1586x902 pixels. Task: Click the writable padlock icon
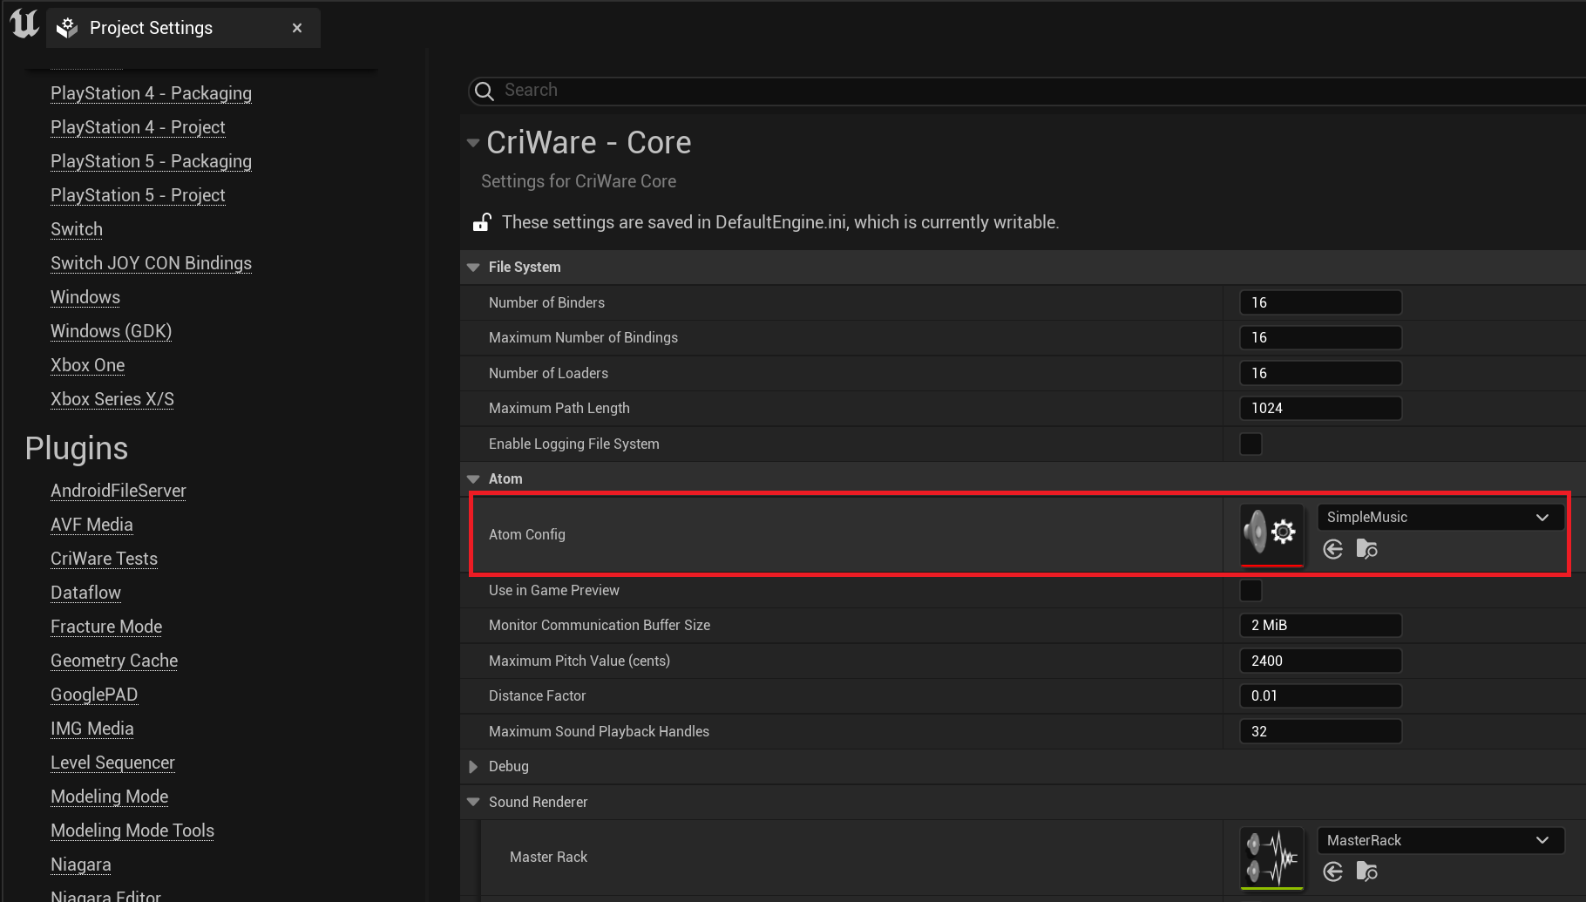coord(482,222)
